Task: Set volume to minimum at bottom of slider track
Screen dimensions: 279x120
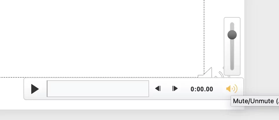Action: [x=232, y=69]
